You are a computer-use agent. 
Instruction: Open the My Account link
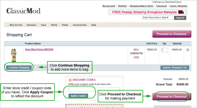pyautogui.click(x=109, y=6)
